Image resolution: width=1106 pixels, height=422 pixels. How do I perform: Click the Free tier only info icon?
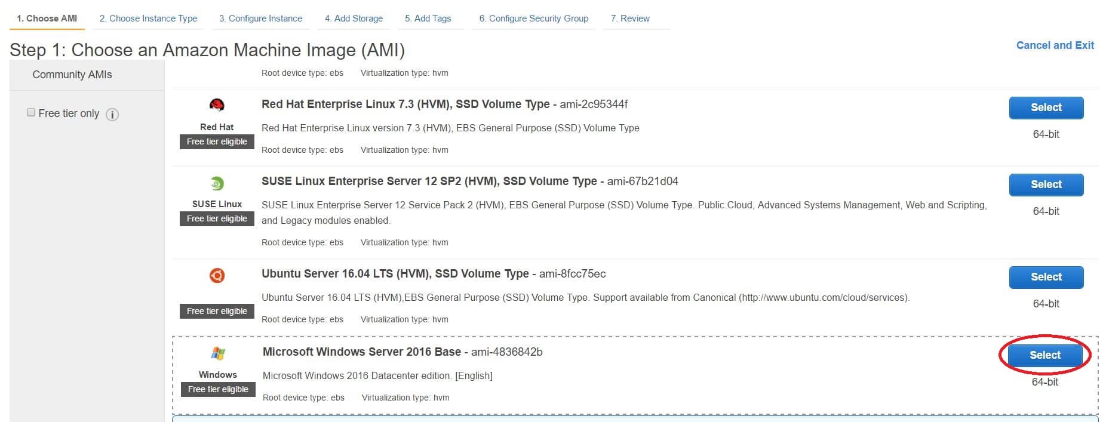coord(112,115)
